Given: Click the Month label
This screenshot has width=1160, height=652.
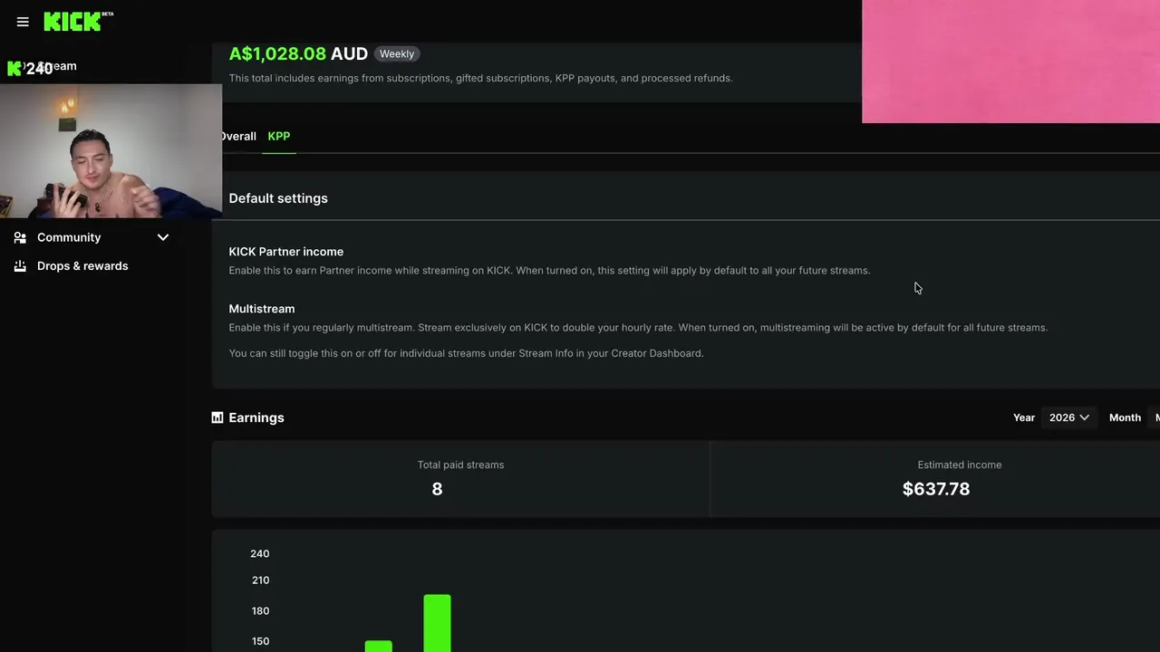Looking at the screenshot, I should (1125, 417).
